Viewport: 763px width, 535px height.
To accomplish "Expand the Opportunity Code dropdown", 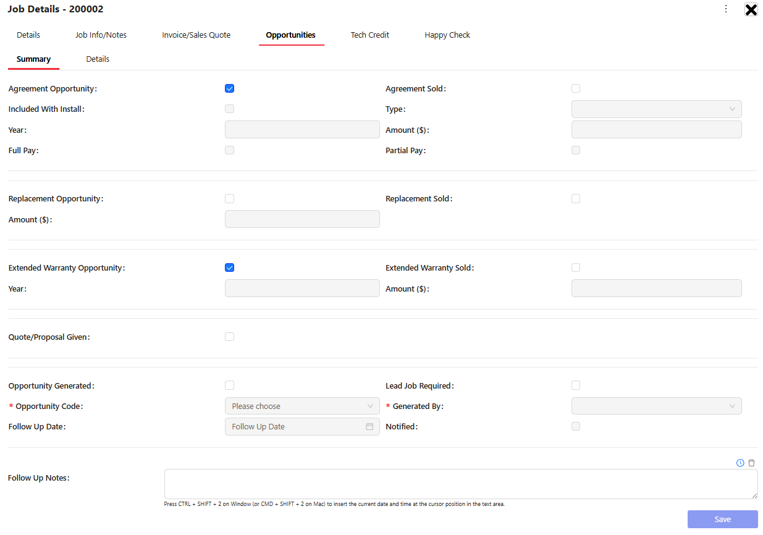I will pos(302,406).
